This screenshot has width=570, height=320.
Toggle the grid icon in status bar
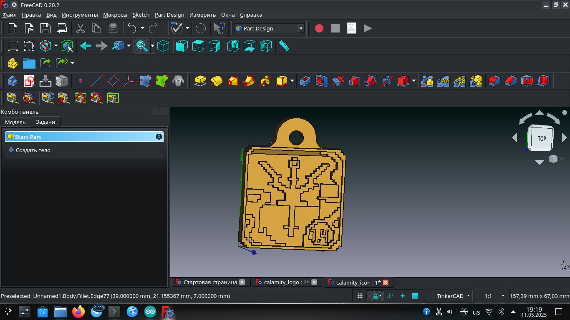coord(360,296)
